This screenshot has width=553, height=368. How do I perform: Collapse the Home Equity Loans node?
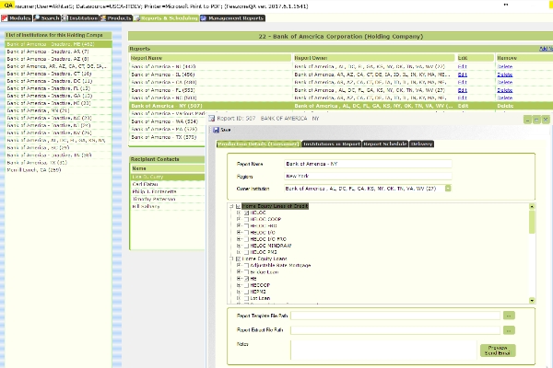click(231, 259)
